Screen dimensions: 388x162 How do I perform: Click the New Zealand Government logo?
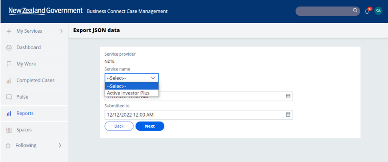pos(45,11)
